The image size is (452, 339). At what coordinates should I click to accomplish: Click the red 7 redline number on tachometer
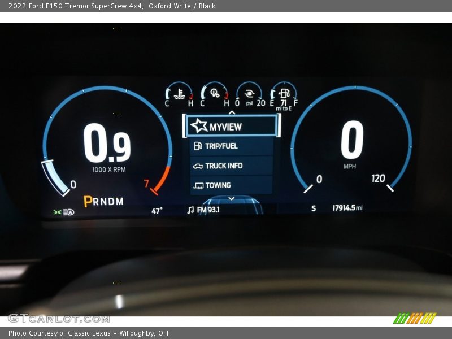click(x=146, y=183)
